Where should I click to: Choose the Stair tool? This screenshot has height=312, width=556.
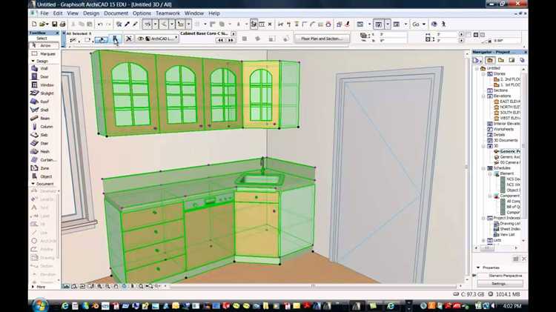[43, 143]
